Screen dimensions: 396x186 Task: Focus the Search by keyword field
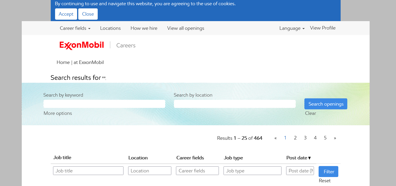[104, 104]
